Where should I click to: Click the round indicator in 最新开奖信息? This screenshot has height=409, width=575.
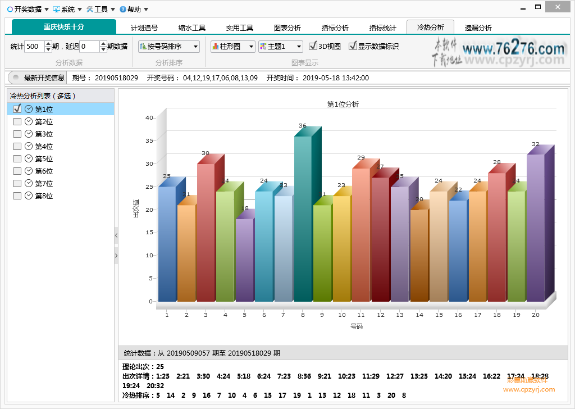(16, 78)
